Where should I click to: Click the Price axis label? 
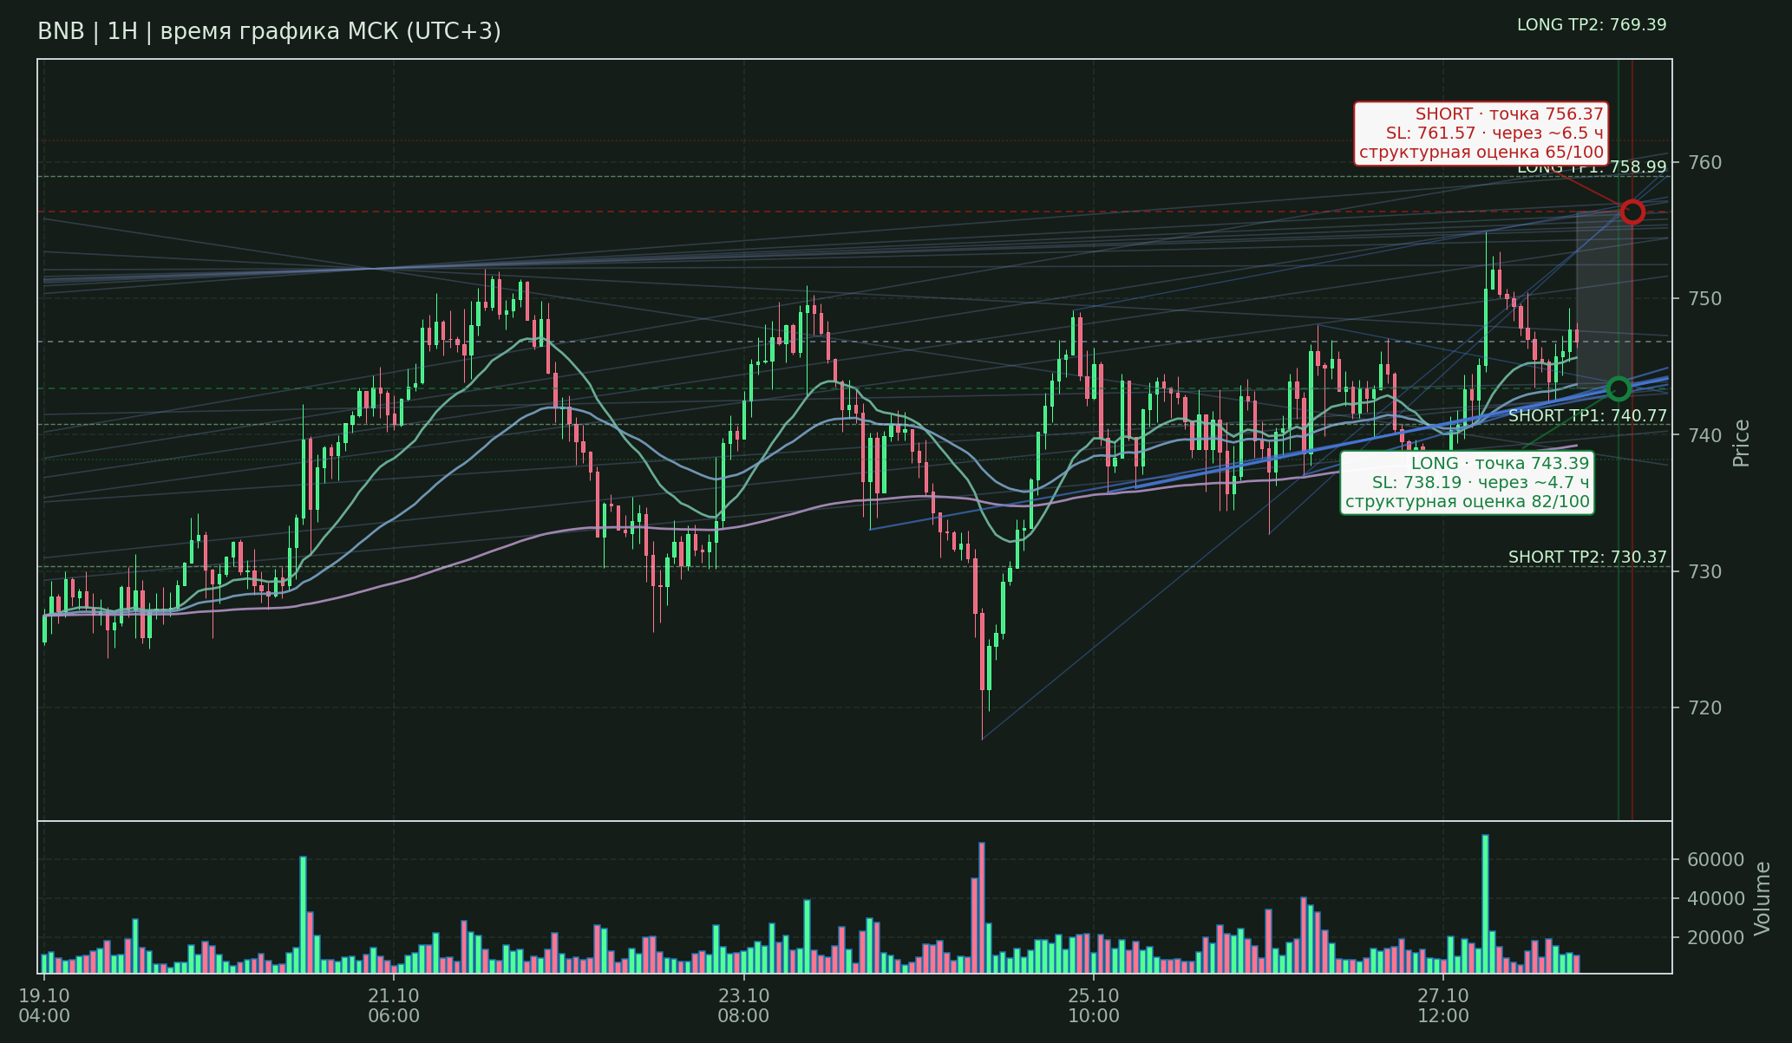point(1742,443)
